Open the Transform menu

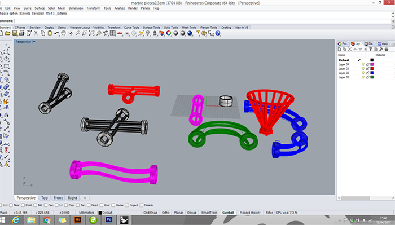pos(93,8)
